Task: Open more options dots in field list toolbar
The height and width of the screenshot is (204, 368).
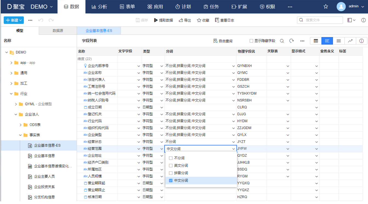Action: (302, 41)
